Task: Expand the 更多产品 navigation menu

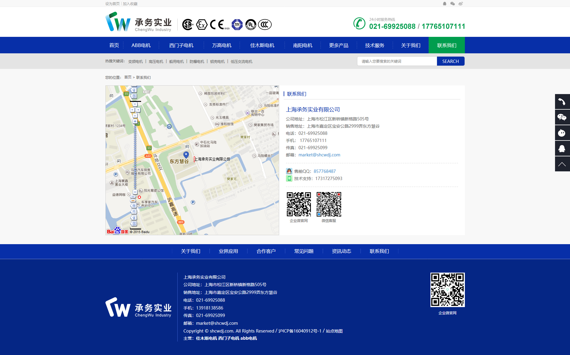Action: pyautogui.click(x=338, y=45)
